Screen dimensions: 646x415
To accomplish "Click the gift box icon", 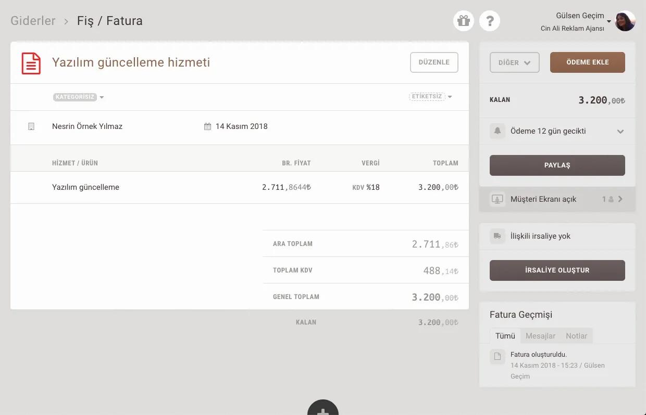I will click(464, 21).
